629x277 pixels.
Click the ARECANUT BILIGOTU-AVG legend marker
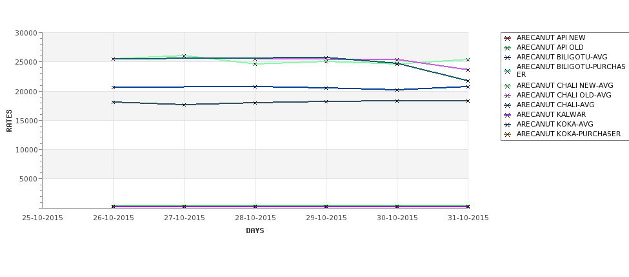pyautogui.click(x=508, y=57)
